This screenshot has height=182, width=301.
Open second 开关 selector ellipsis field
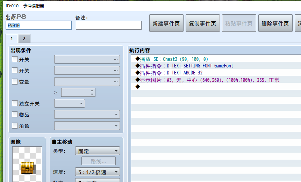pyautogui.click(x=87, y=70)
